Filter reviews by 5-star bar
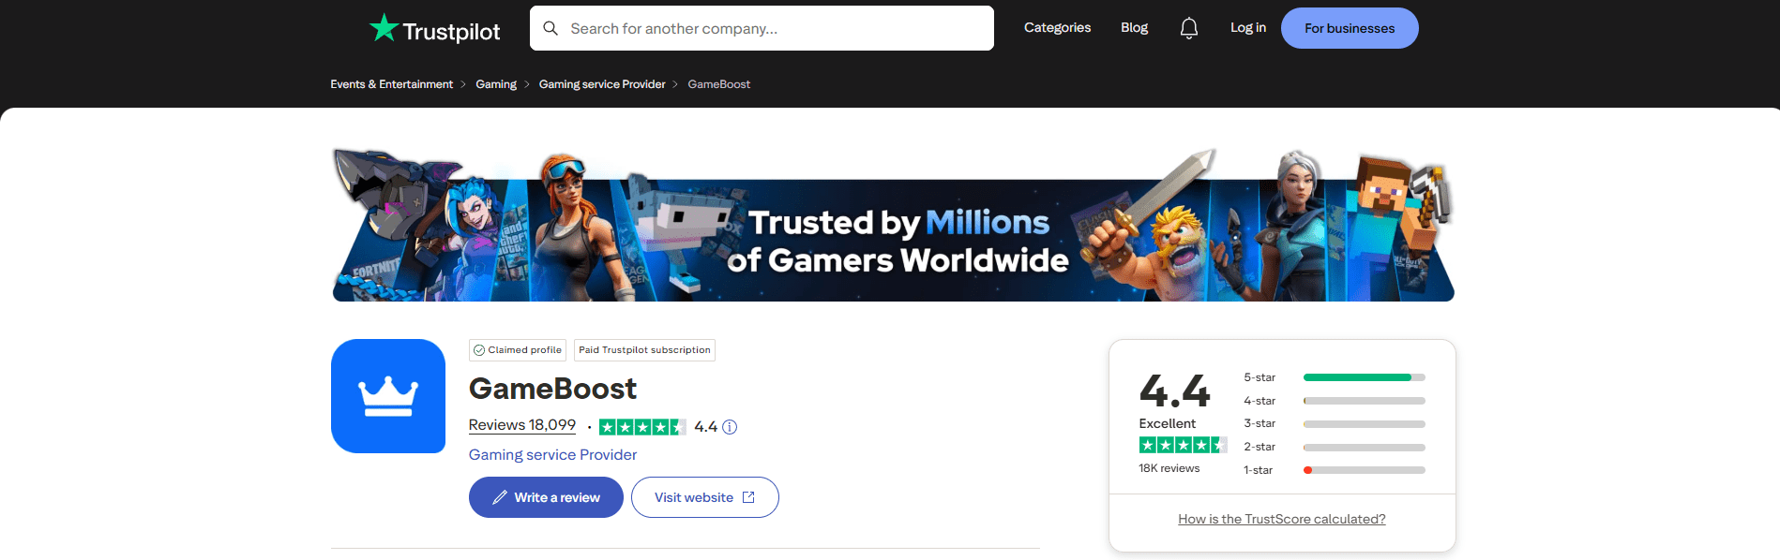The height and width of the screenshot is (560, 1780). coord(1364,377)
